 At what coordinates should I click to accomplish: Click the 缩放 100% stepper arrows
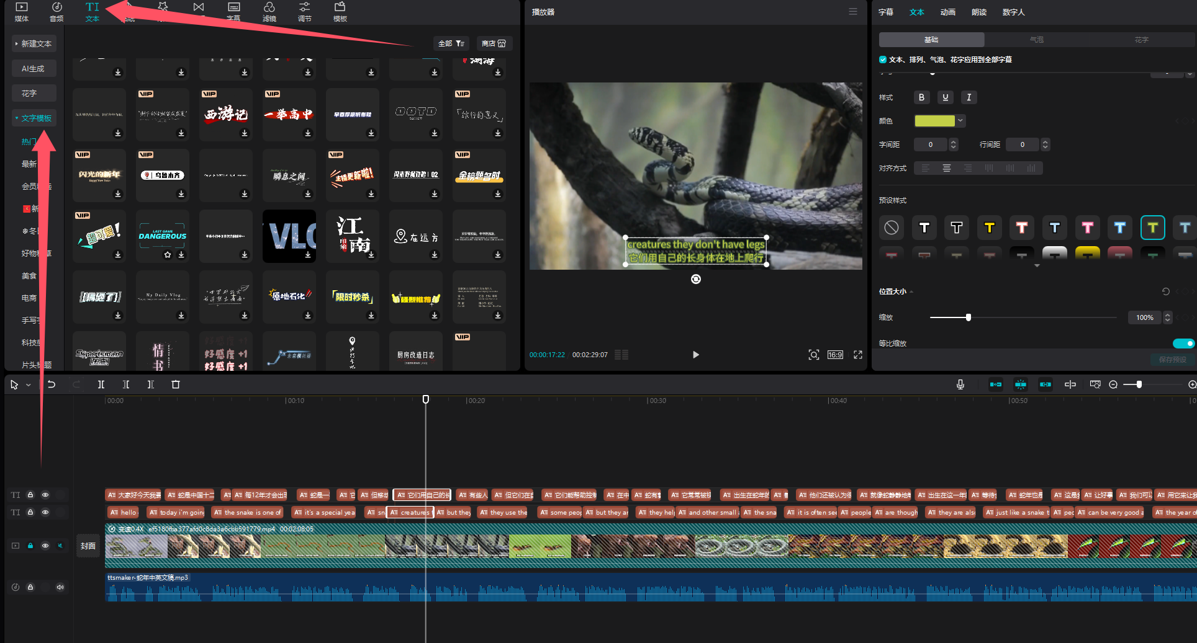click(1168, 317)
